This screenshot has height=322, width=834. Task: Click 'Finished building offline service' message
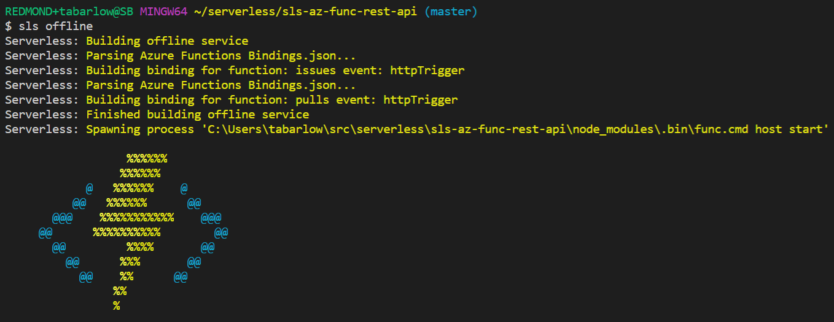pos(197,115)
